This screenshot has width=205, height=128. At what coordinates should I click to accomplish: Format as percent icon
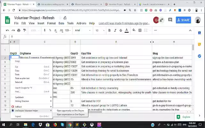point(50,30)
